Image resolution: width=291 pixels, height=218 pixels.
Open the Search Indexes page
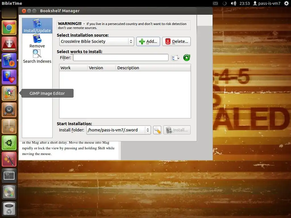[x=37, y=56]
